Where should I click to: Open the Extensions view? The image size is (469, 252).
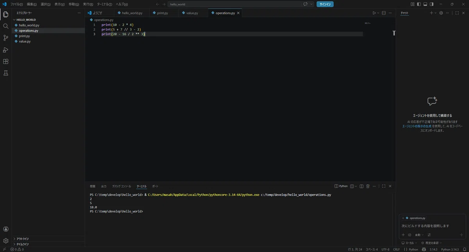(x=5, y=61)
